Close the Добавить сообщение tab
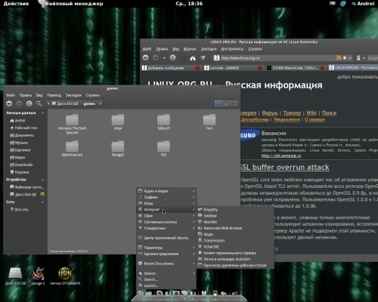Viewport: 378px width, 302px height. (197, 68)
